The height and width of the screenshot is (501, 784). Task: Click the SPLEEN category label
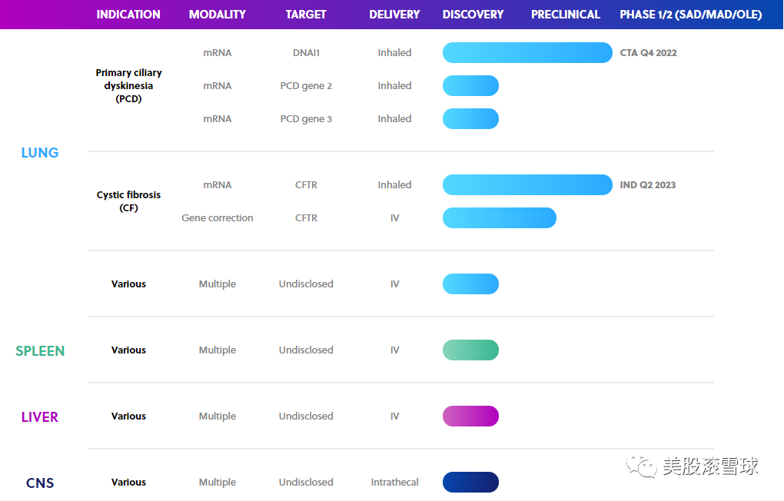[x=40, y=351]
